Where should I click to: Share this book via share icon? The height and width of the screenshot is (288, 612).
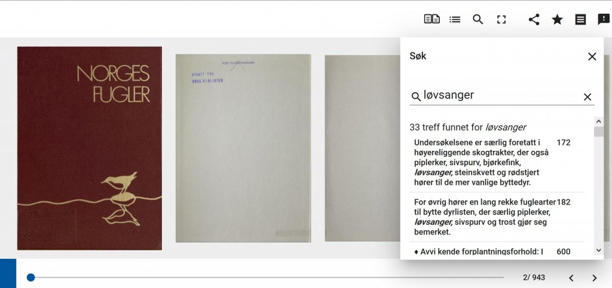pyautogui.click(x=534, y=20)
